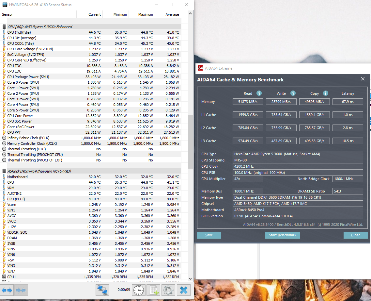Screen dimensions: 371x301
Task: Click the Motherboard field ASRock B450 Pro4
Action: click(x=298, y=210)
